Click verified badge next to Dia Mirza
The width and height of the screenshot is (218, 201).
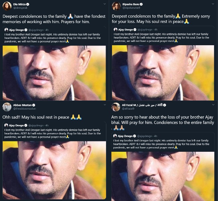pos(28,4)
